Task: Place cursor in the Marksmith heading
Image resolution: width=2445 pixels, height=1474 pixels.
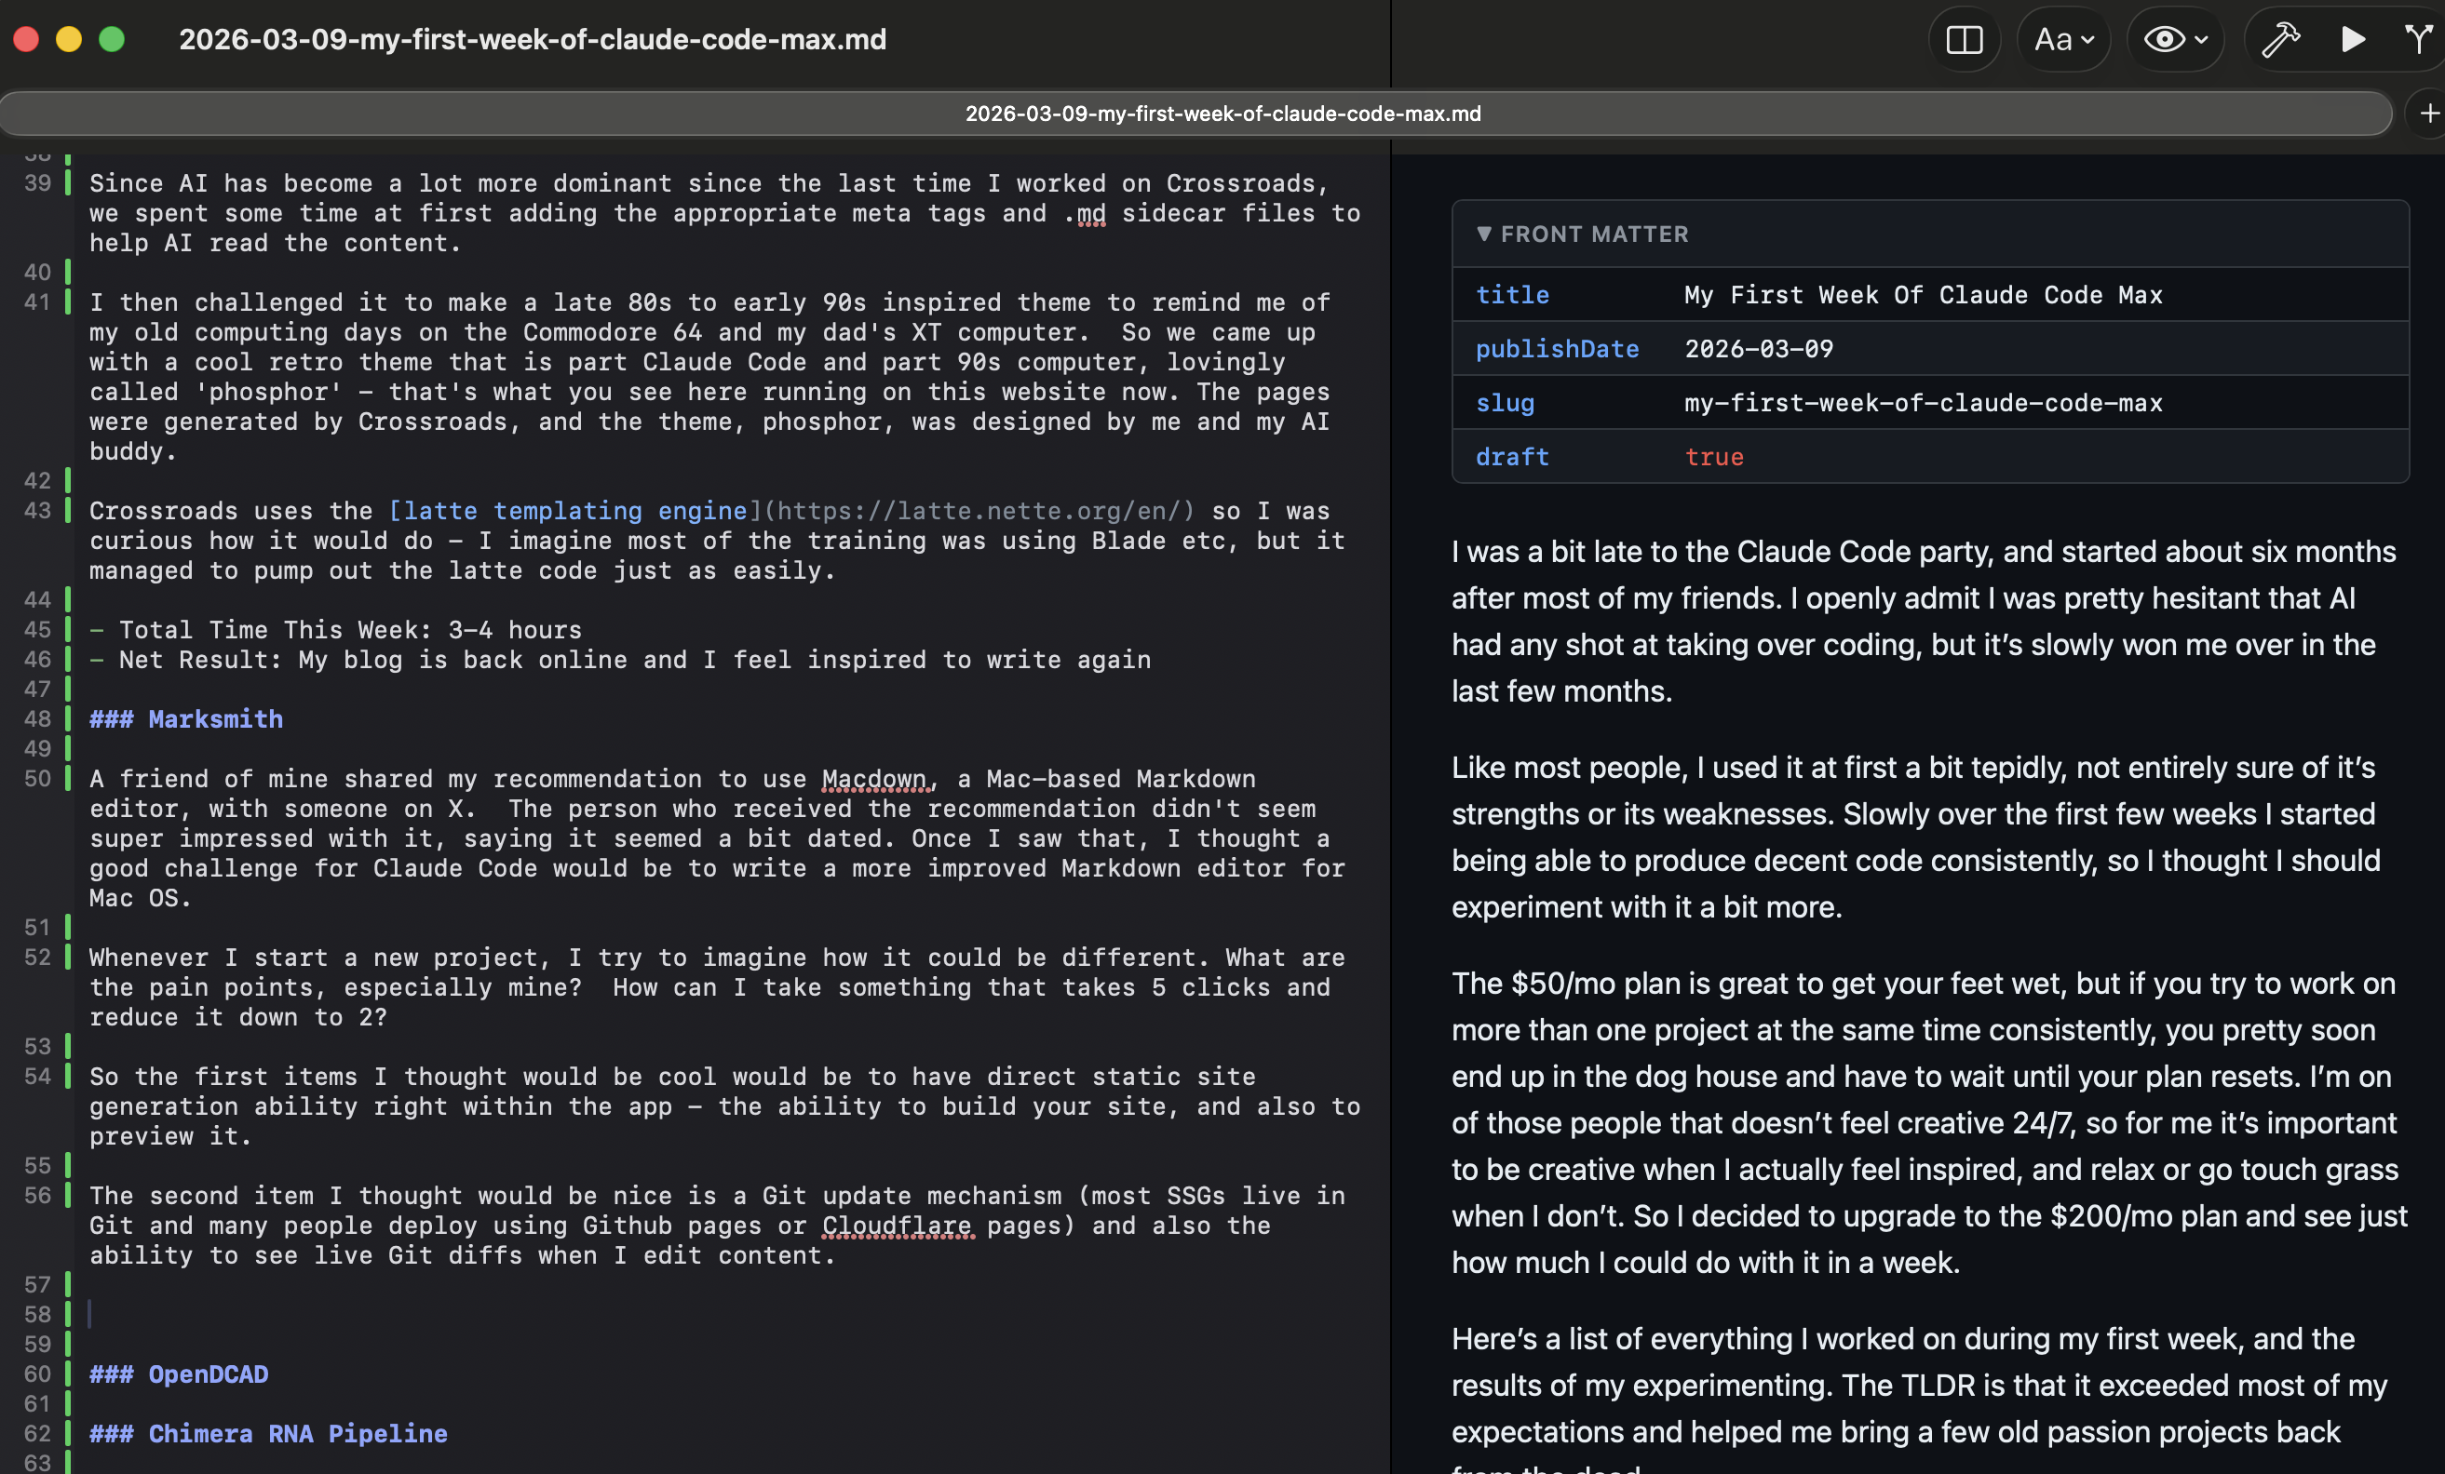Action: point(214,719)
